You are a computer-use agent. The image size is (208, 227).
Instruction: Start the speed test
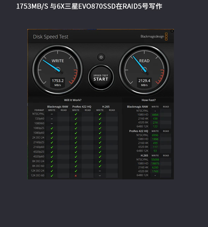coord(101,78)
